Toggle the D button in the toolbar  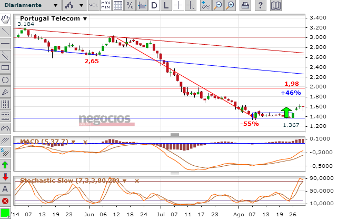click(154, 5)
